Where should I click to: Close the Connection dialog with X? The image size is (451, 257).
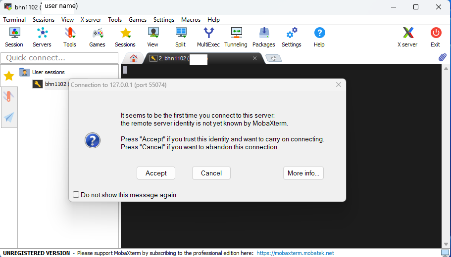point(339,85)
